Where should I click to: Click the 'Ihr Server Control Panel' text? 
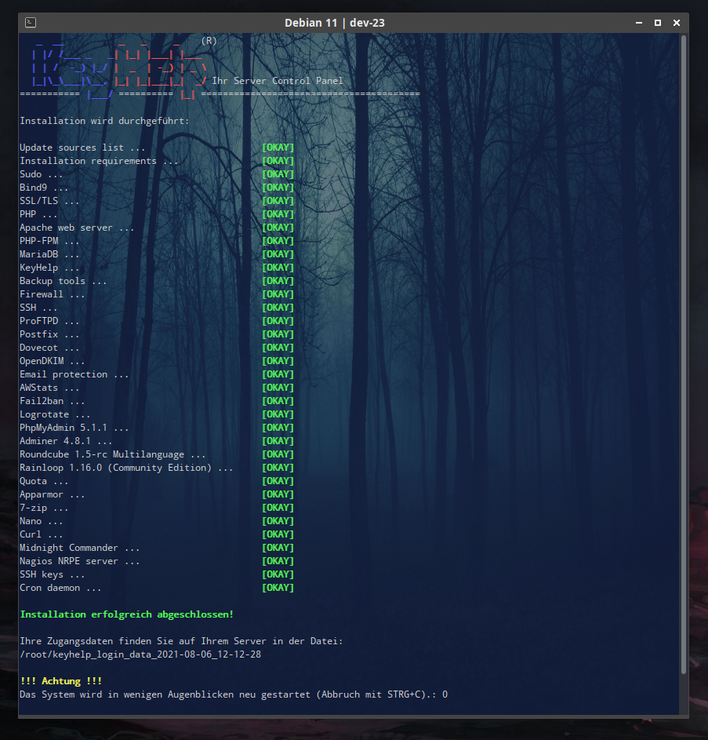tap(277, 81)
